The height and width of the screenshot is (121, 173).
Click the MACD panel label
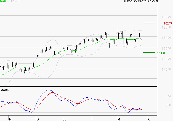click(x=5, y=90)
